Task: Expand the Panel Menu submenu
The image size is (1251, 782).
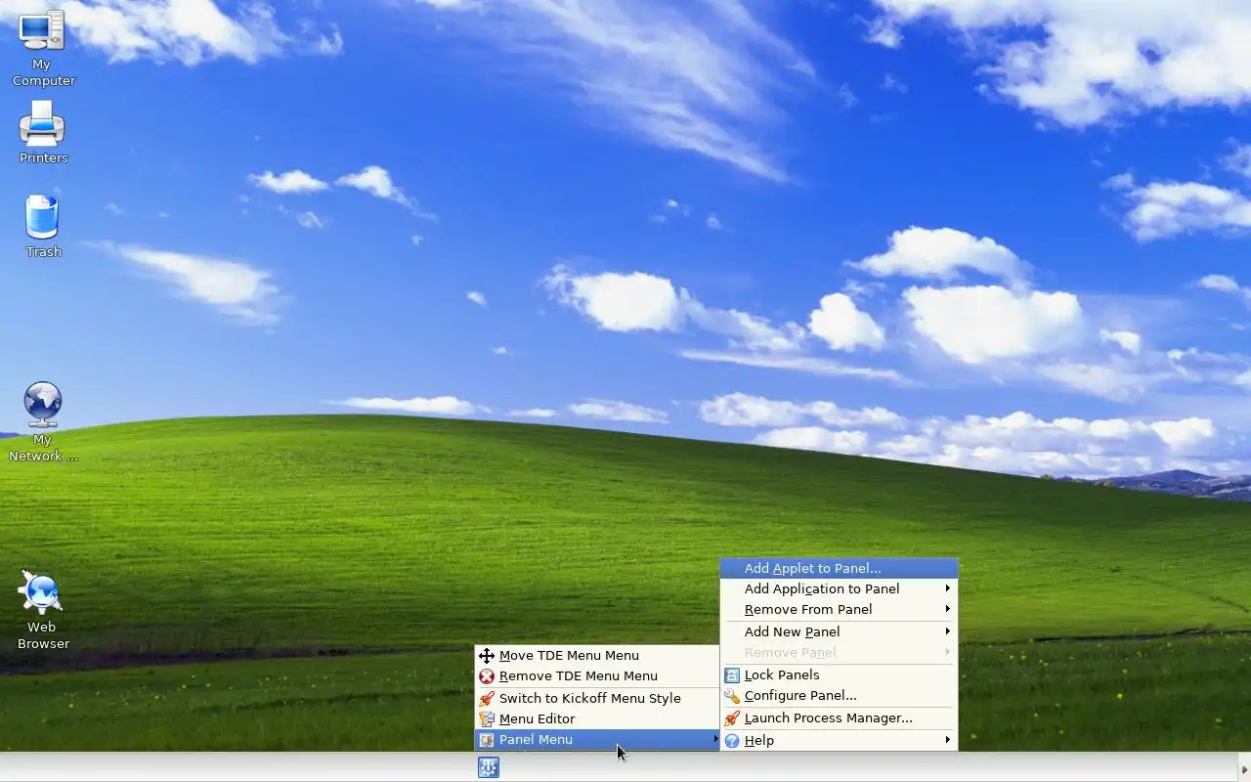Action: 596,740
